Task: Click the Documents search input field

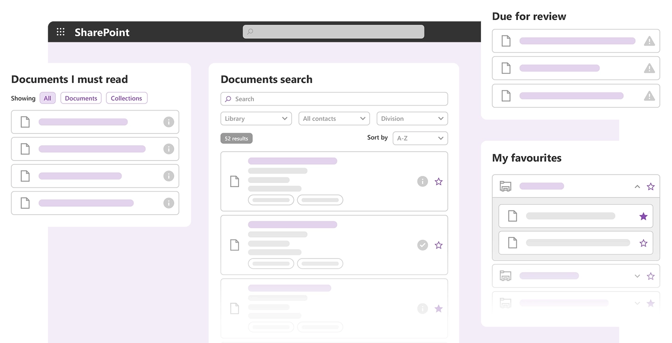Action: point(334,99)
